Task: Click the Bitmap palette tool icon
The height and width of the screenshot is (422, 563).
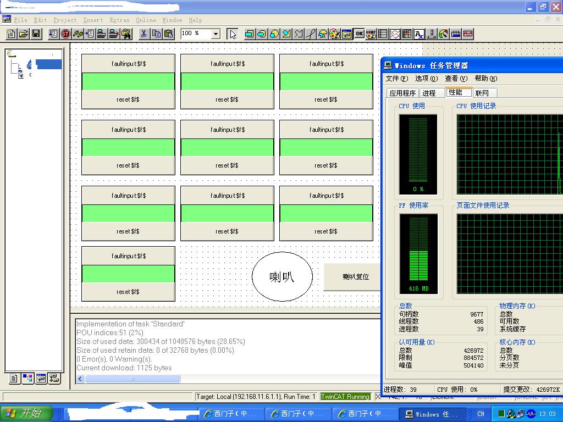Action: [x=335, y=34]
